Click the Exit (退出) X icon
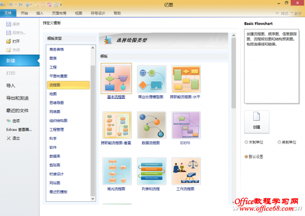This screenshot has width=305, height=216. coord(9,138)
